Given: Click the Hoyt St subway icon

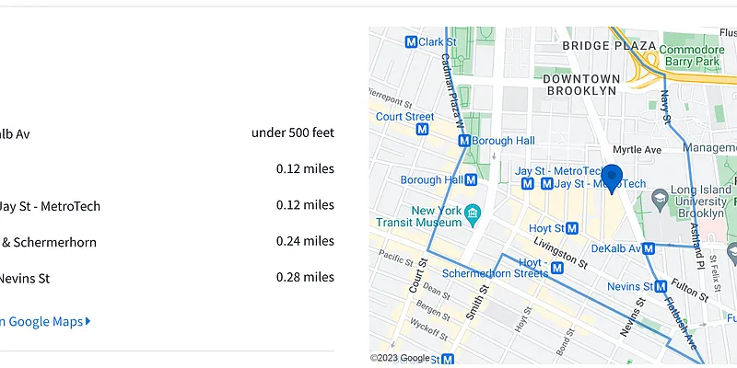Looking at the screenshot, I should 572,227.
